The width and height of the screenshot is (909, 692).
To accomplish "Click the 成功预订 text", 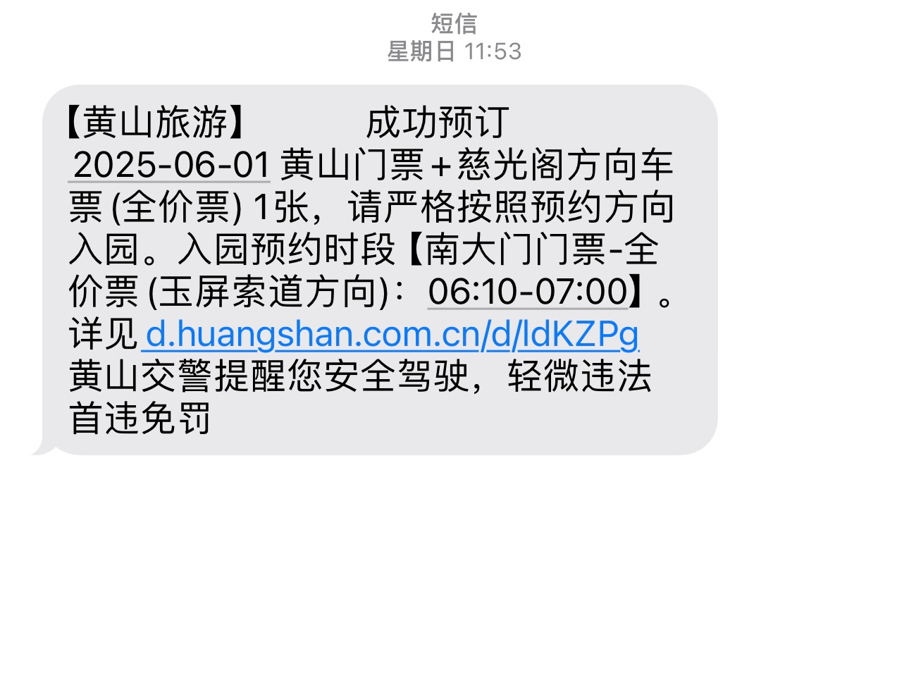I will pos(438,123).
